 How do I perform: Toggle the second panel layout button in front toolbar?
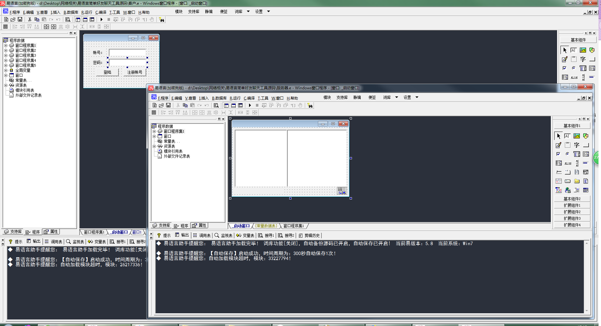233,105
